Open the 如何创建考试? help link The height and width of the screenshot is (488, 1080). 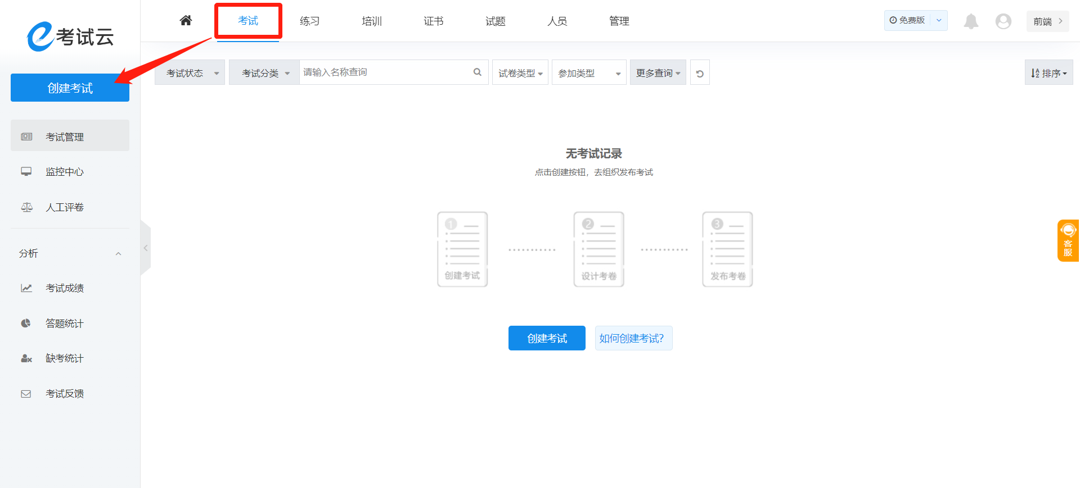coord(633,338)
